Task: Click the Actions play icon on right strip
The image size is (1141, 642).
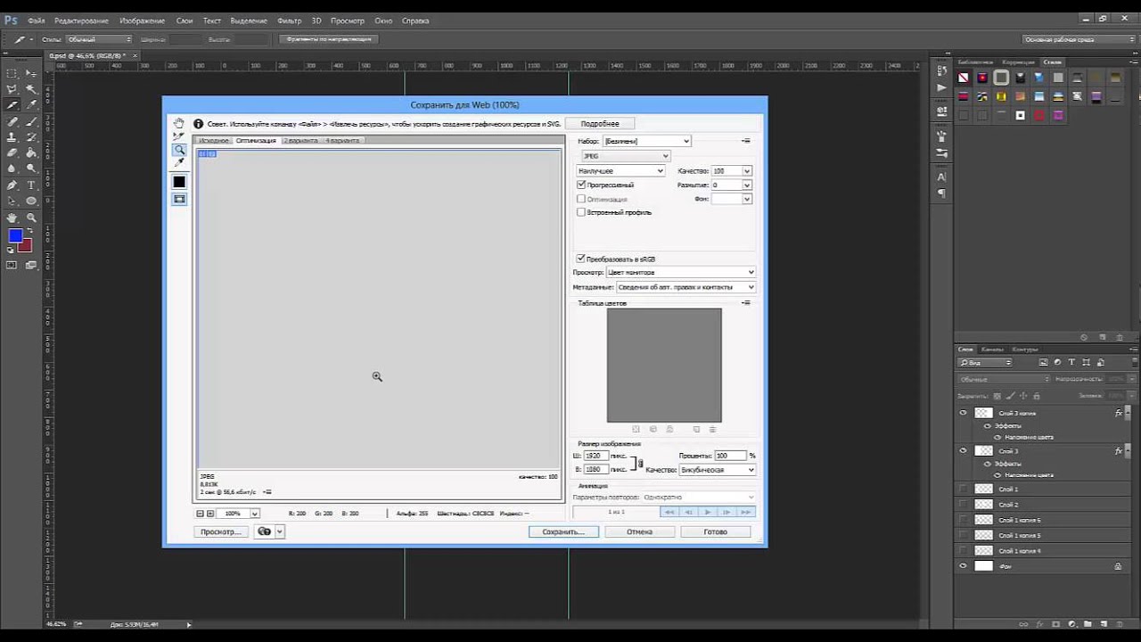Action: coord(941,87)
